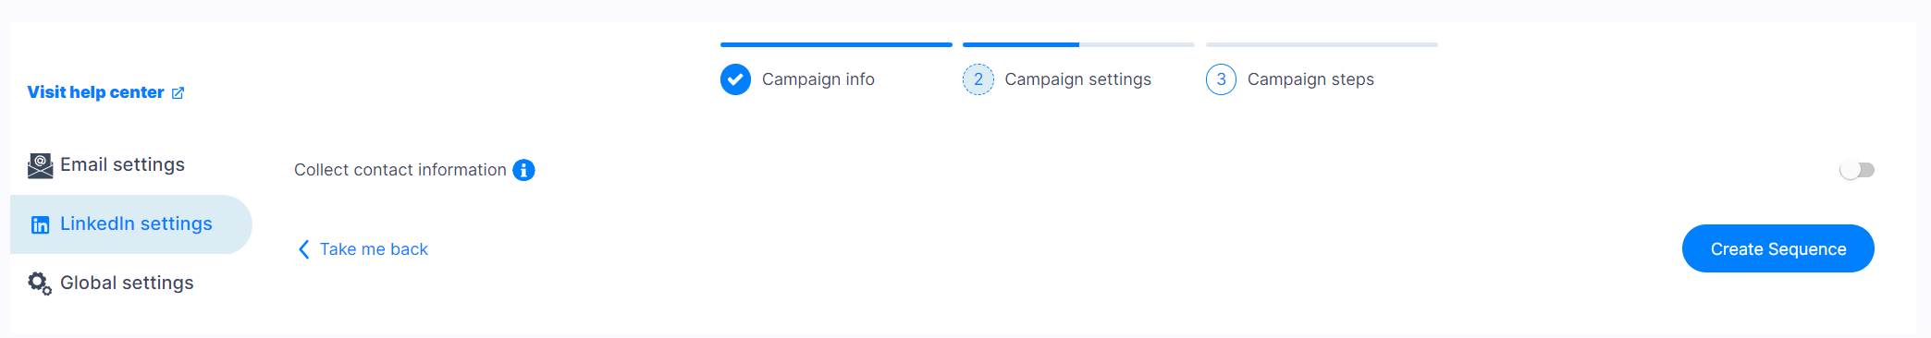Enable the Collect contact information toggle

coord(1857,170)
